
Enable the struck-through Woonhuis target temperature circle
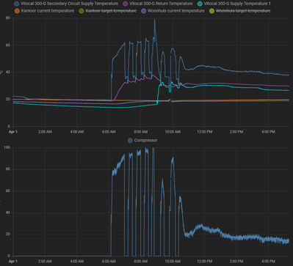[211, 11]
